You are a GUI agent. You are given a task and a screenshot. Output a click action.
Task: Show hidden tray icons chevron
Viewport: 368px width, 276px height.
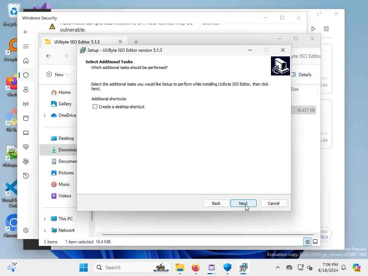pyautogui.click(x=278, y=267)
